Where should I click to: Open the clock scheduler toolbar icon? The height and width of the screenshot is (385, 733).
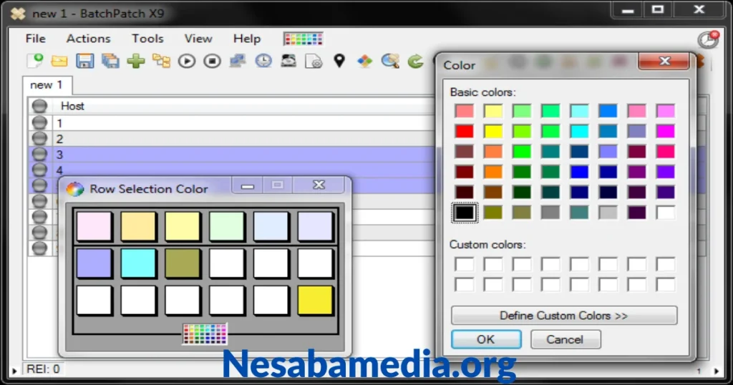(263, 62)
